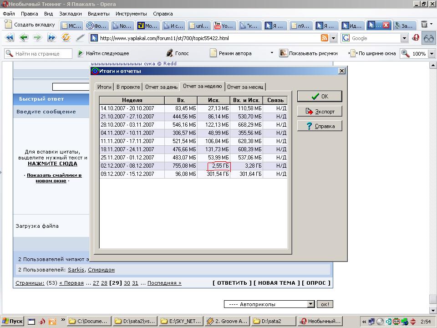Open the Закладки menu

click(71, 14)
